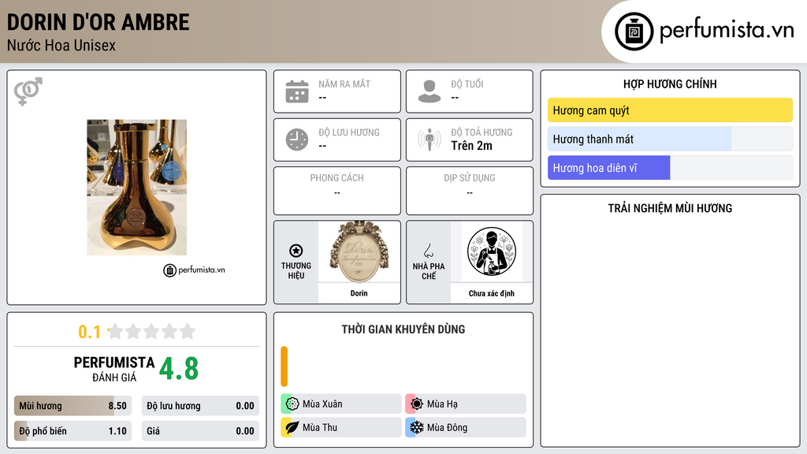Click the perfumista.vn site name text

click(727, 31)
